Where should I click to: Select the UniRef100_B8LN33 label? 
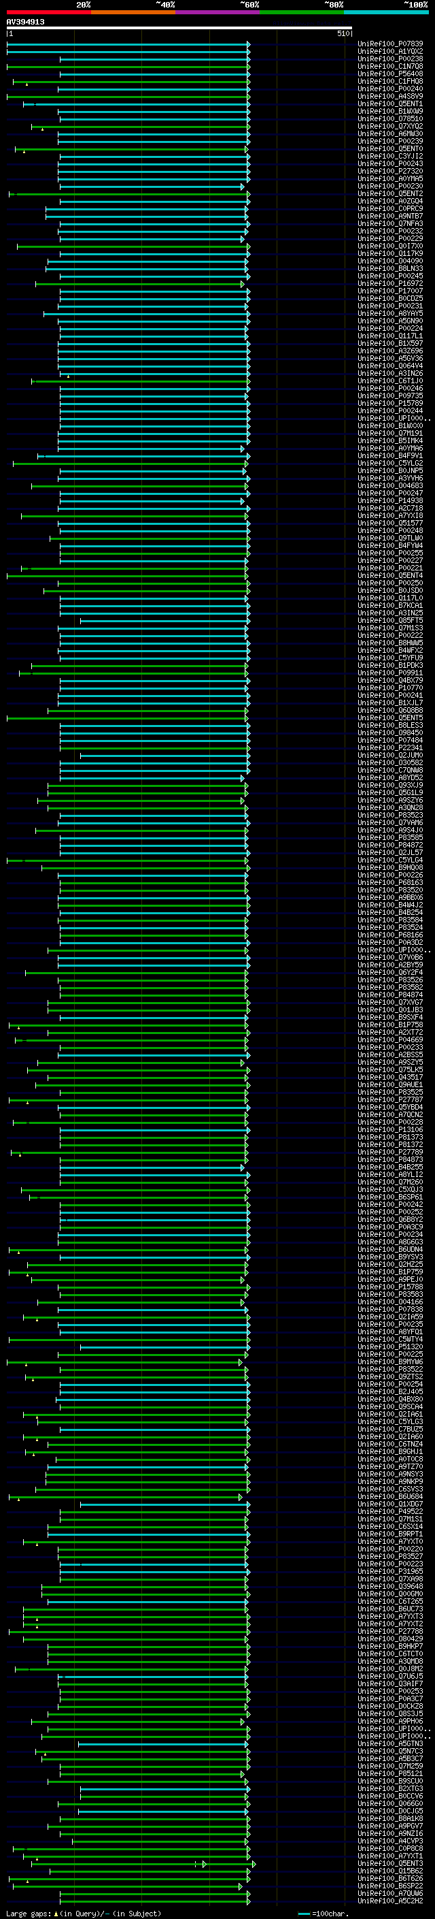point(390,268)
